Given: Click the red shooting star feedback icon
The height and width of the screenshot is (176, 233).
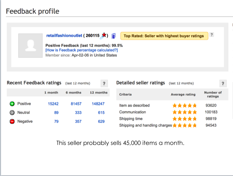Looking at the screenshot, I should (103, 36).
